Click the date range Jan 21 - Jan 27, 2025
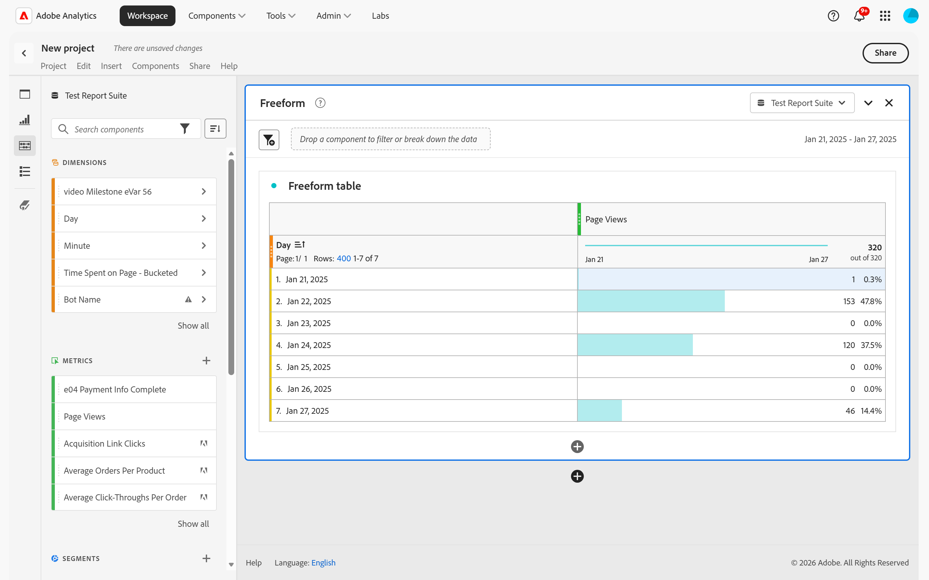This screenshot has width=929, height=580. (850, 139)
